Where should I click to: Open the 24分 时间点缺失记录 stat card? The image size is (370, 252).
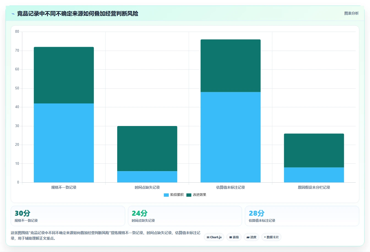(185, 216)
